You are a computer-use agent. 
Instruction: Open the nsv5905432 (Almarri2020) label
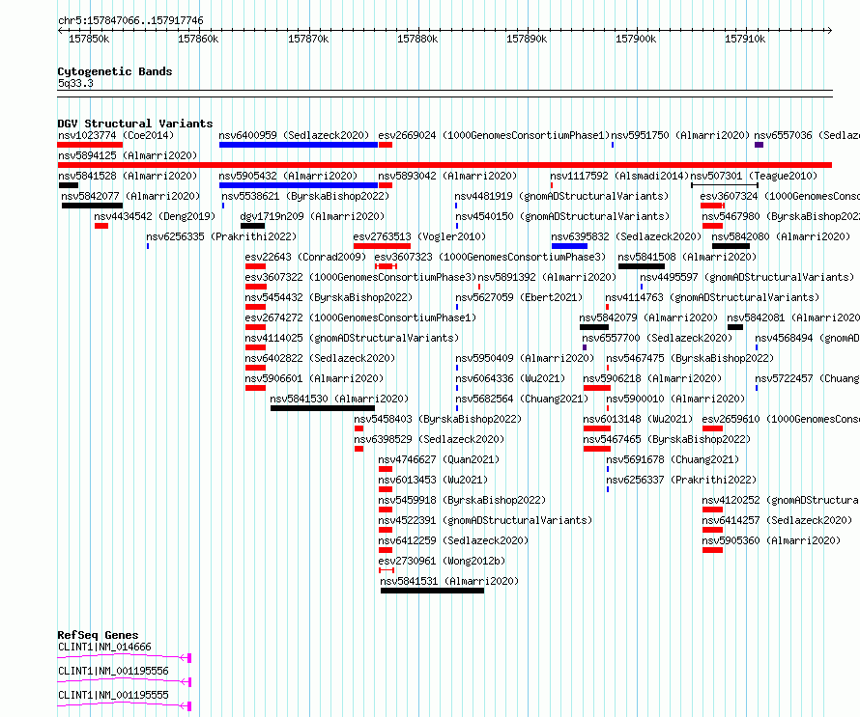[x=288, y=176]
